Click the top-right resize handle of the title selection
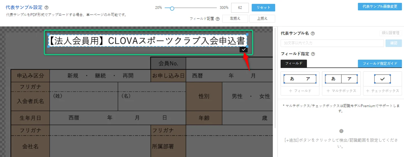 tap(247, 35)
